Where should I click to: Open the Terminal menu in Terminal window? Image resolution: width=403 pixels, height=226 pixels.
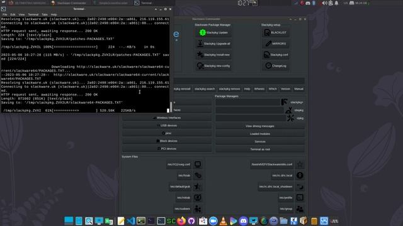33,14
